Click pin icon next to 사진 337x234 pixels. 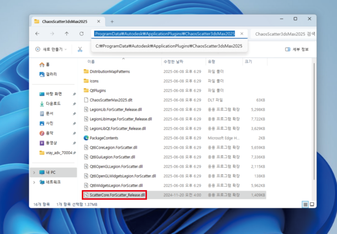[74, 123]
